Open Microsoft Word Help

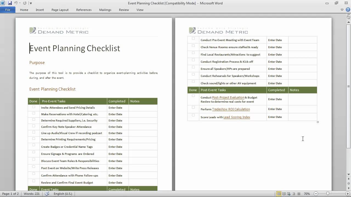(348, 10)
